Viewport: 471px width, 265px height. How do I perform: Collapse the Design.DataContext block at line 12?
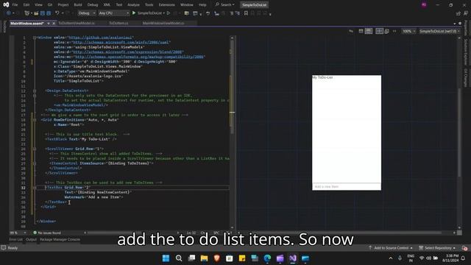point(35,91)
